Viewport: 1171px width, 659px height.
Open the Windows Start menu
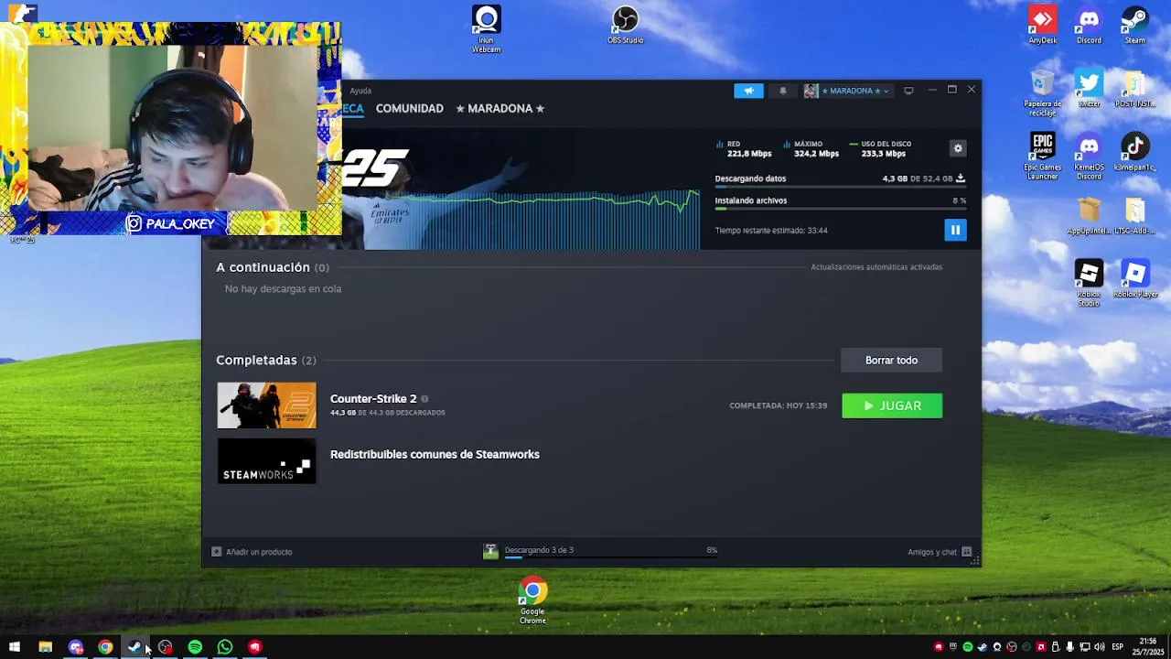(x=15, y=647)
